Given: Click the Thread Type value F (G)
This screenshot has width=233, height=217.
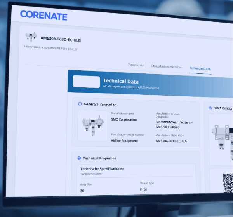Looking at the screenshot, I should pos(143,189).
